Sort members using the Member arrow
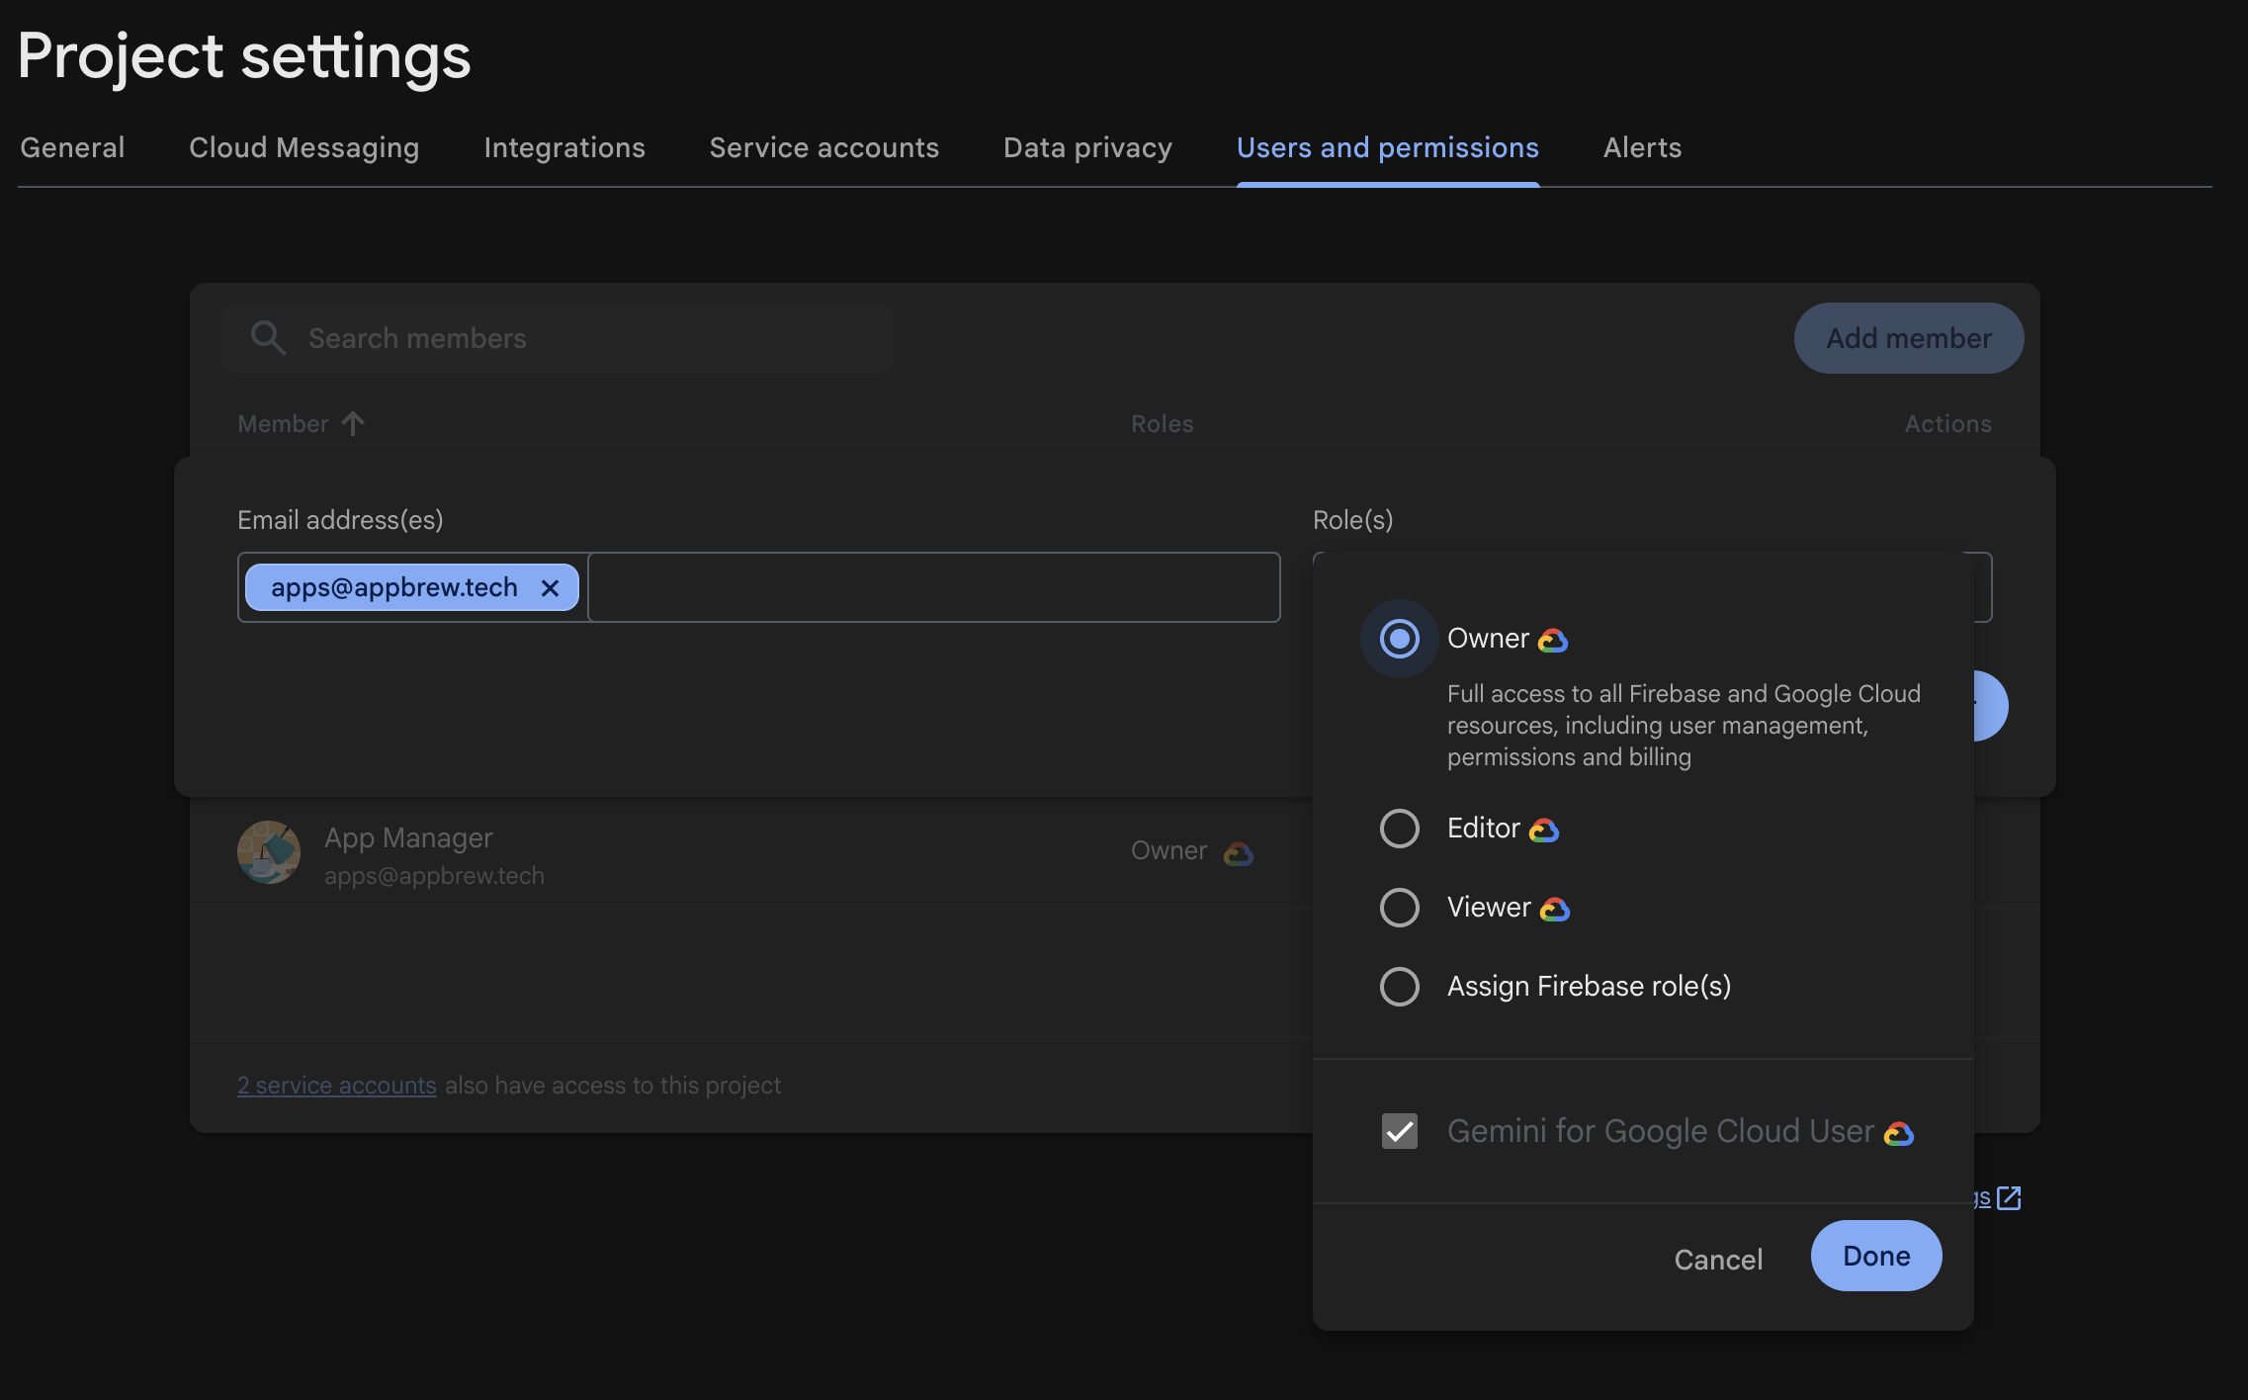This screenshot has height=1400, width=2248. (353, 423)
